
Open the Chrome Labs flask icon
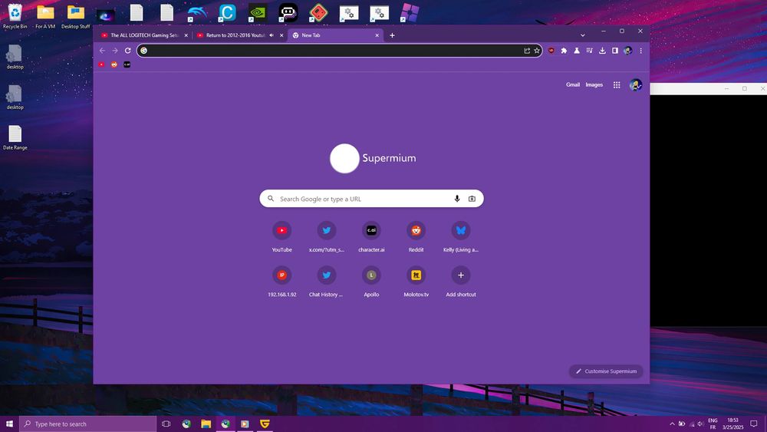[577, 51]
